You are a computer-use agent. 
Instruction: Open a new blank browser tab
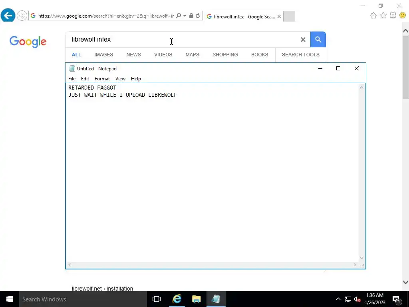pyautogui.click(x=289, y=16)
